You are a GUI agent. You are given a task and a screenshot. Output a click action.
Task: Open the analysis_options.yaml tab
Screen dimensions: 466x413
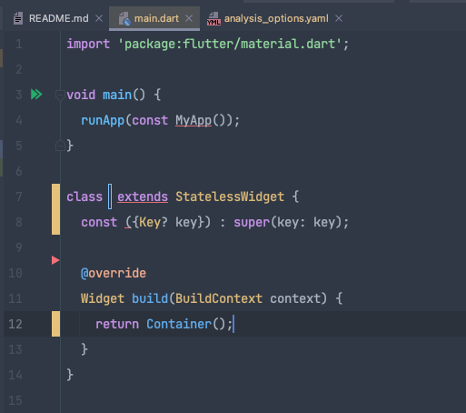coord(276,18)
